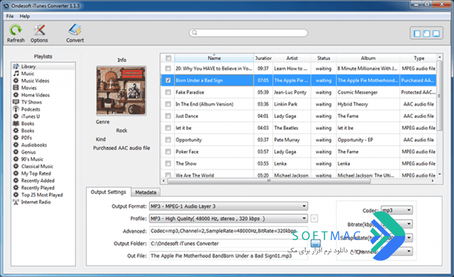Open the SampleRate dropdown arrow

click(x=408, y=238)
